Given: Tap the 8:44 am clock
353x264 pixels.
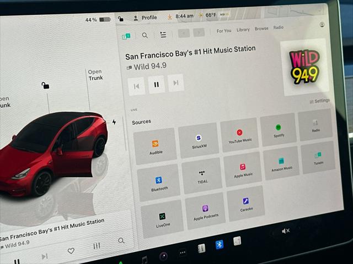Looking at the screenshot, I should click(184, 16).
